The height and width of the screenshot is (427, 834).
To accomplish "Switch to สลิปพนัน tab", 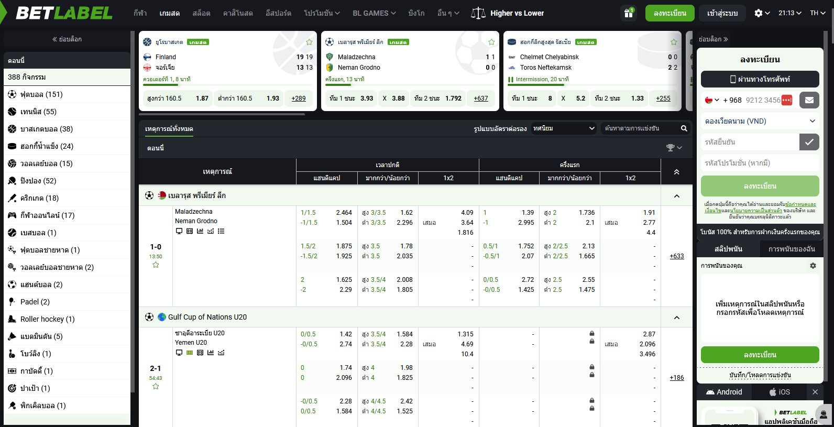I will pyautogui.click(x=728, y=249).
